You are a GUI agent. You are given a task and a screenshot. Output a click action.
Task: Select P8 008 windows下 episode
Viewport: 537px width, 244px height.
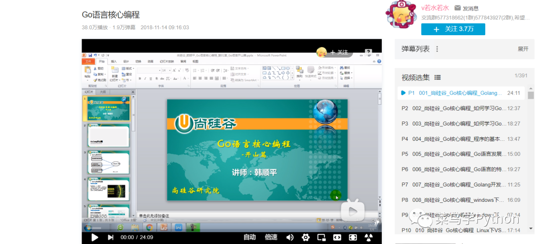point(461,200)
